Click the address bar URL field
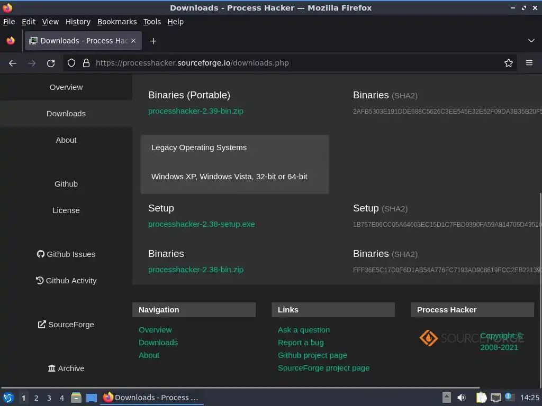 coord(291,63)
